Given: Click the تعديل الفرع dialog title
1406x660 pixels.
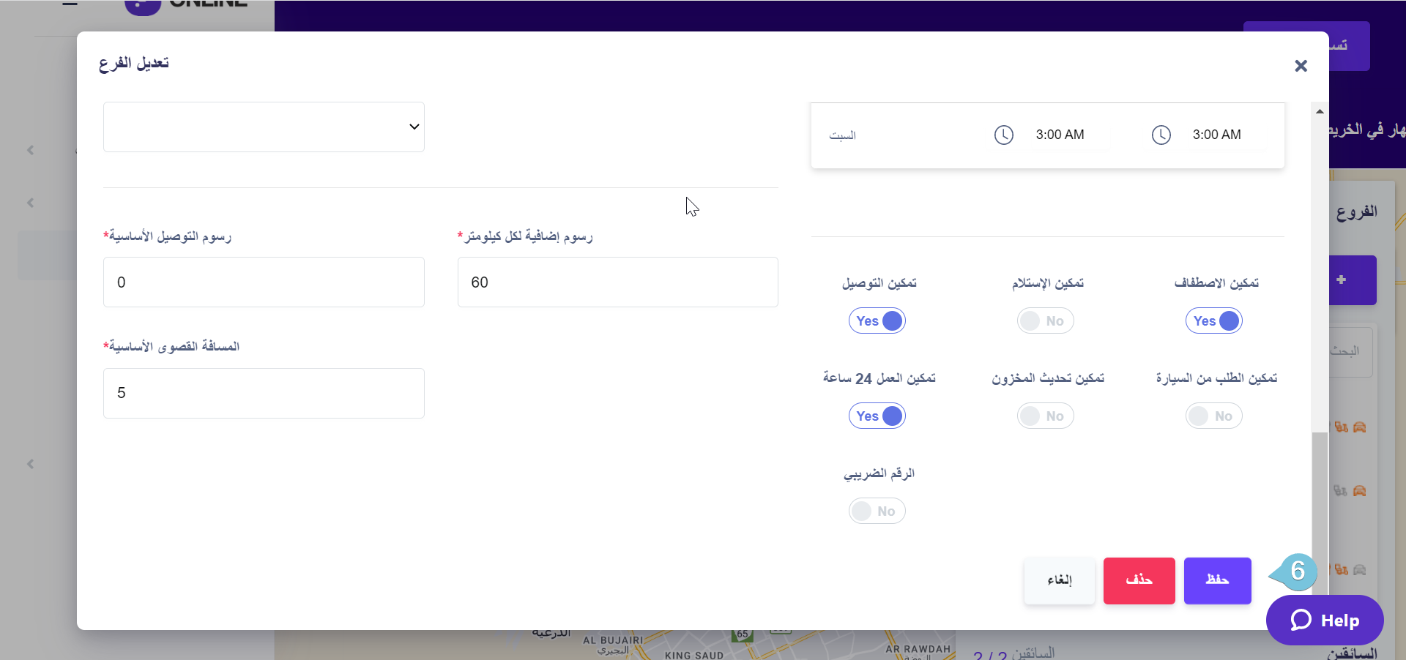Looking at the screenshot, I should tap(134, 63).
